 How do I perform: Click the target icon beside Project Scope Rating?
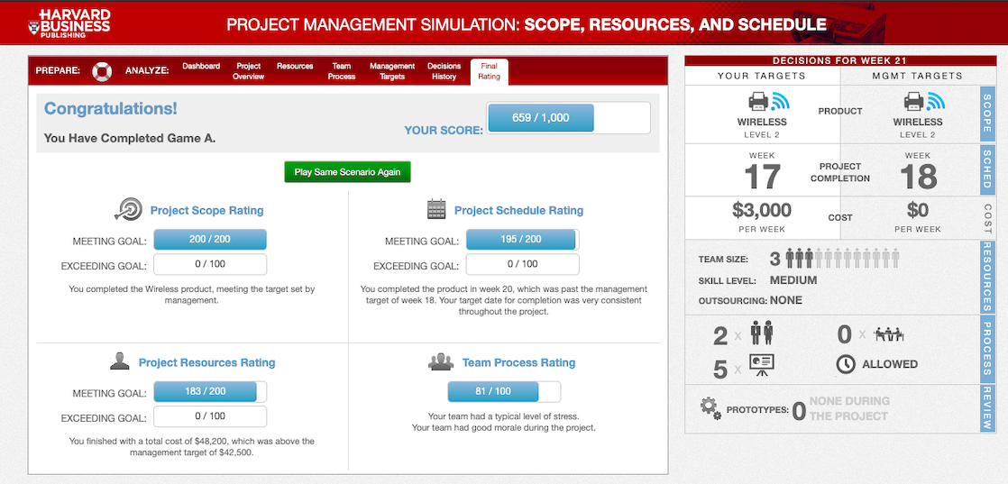pyautogui.click(x=128, y=209)
